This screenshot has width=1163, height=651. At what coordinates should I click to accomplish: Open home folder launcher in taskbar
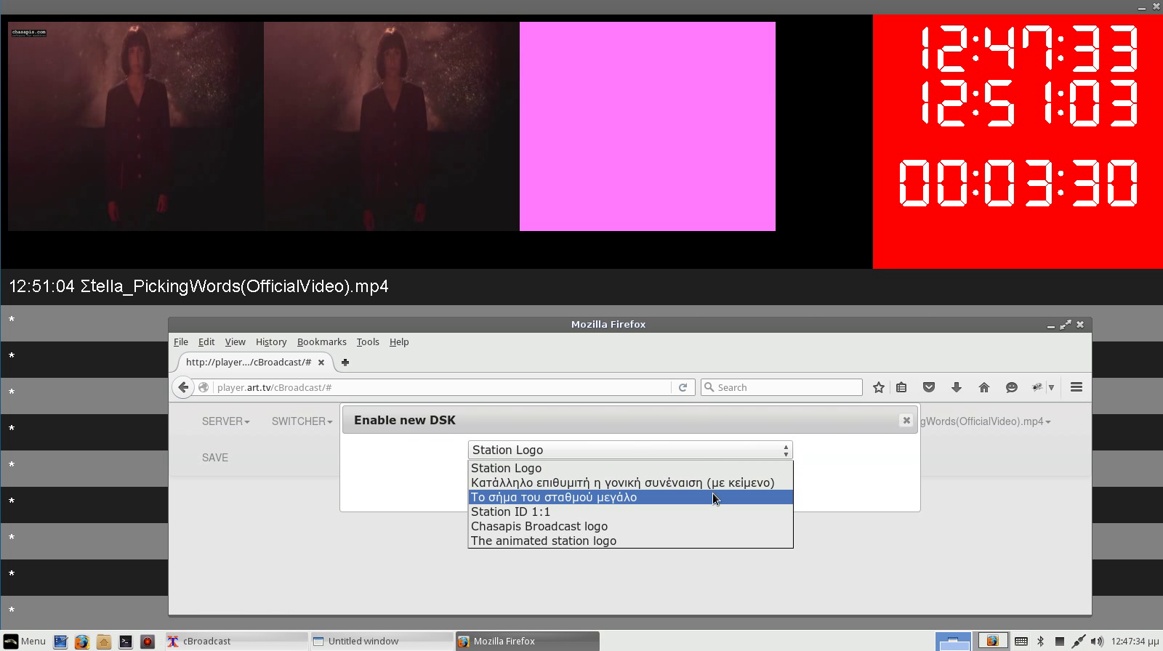(103, 642)
